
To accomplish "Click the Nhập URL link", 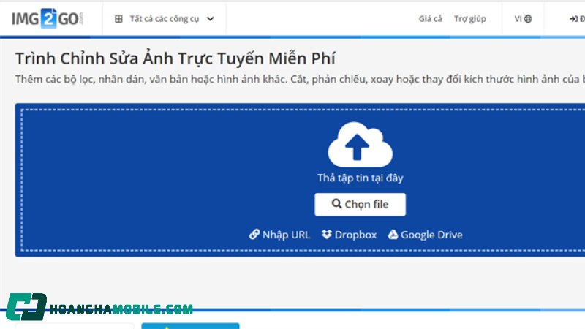I will (279, 235).
